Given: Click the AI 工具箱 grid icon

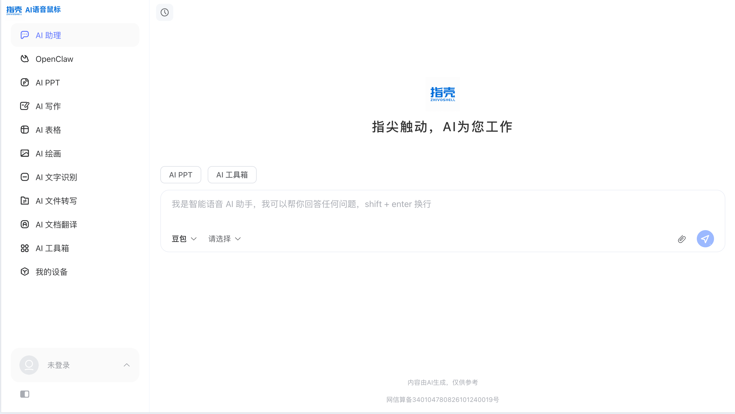Looking at the screenshot, I should click(x=25, y=248).
